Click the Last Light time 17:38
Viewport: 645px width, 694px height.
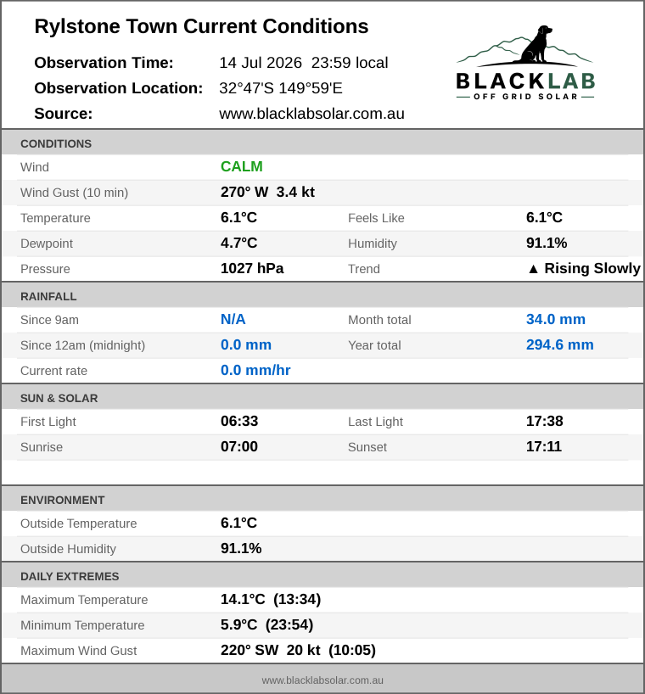click(545, 421)
